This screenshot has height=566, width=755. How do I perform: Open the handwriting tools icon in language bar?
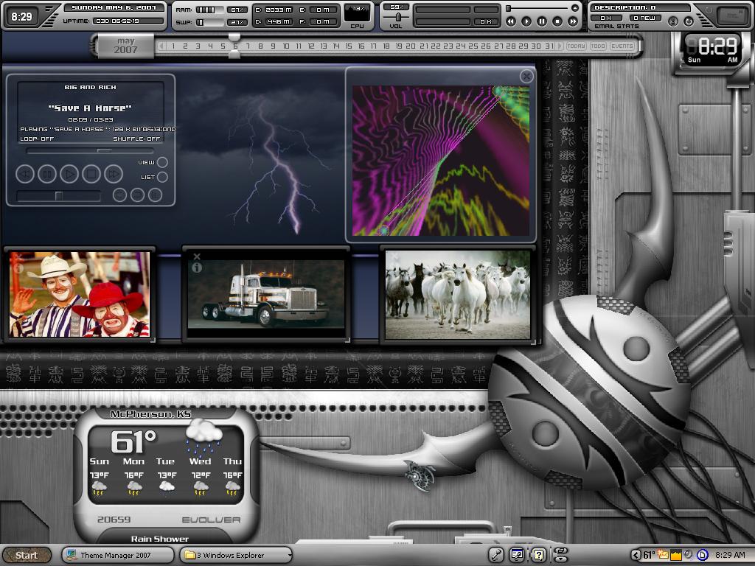point(517,555)
